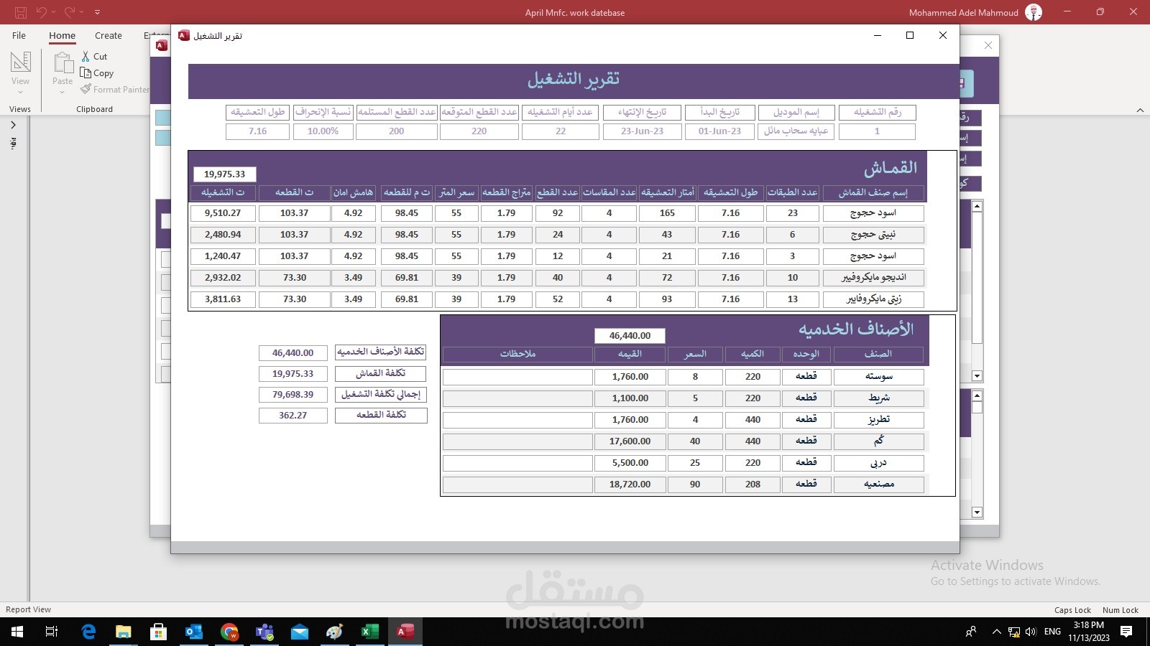Collapse the ribbon with the chevron arrow
The image size is (1150, 646).
coord(1140,110)
